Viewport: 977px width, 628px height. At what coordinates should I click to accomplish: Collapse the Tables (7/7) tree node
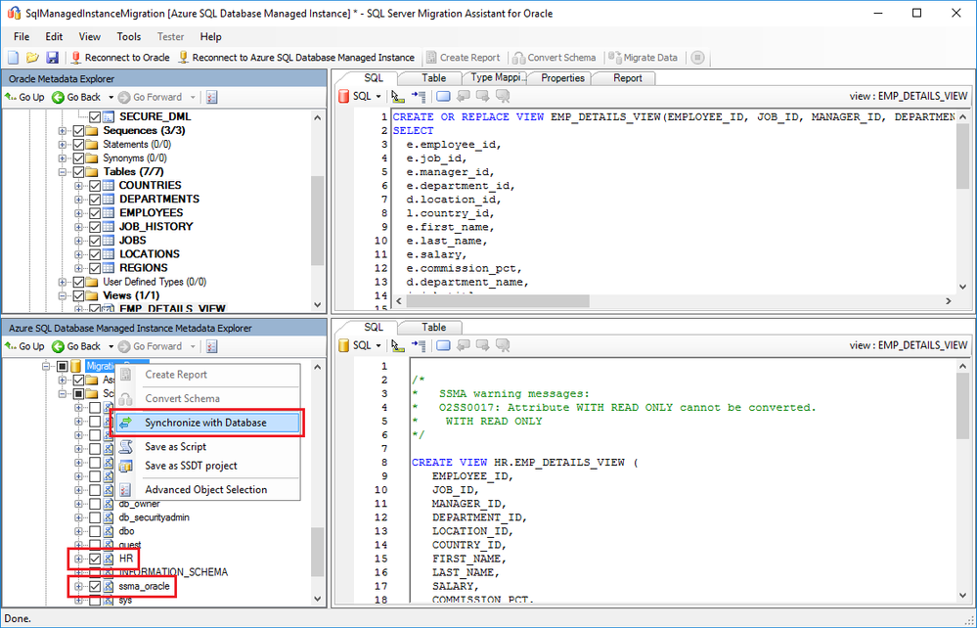63,172
